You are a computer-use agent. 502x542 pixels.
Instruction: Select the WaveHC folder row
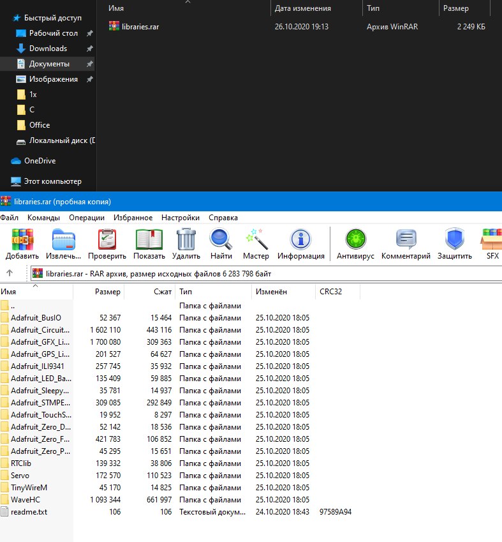pyautogui.click(x=180, y=499)
